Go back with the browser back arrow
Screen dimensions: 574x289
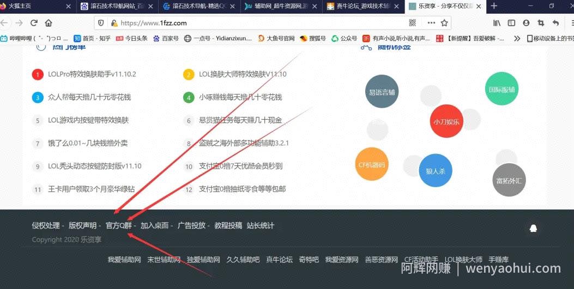tap(4, 23)
